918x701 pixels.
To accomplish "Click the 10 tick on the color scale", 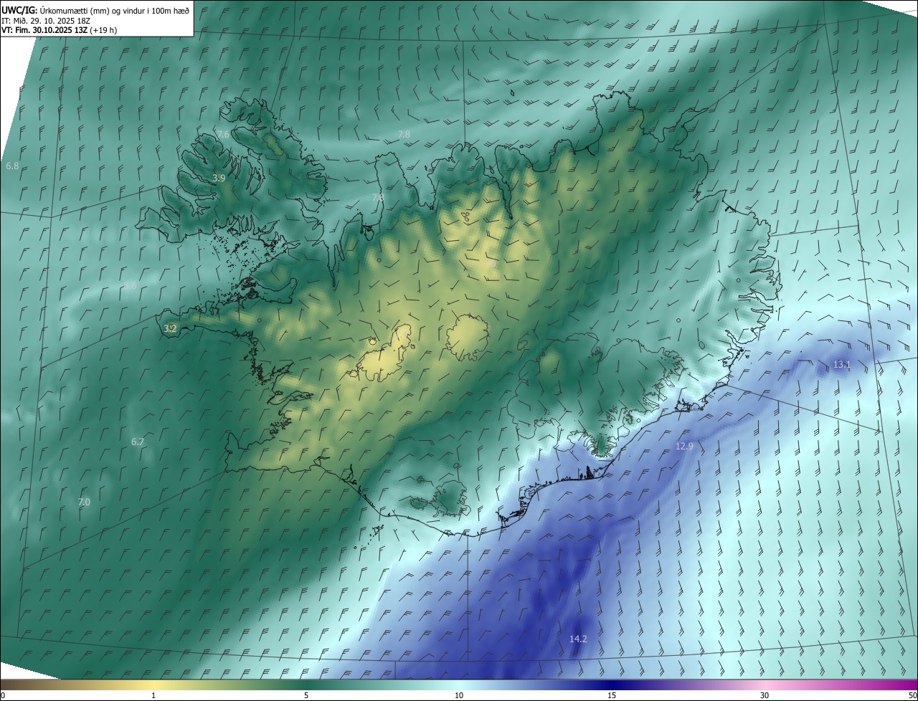I will tap(459, 695).
